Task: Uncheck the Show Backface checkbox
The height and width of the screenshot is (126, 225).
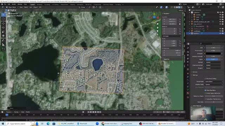Action: pos(205,90)
